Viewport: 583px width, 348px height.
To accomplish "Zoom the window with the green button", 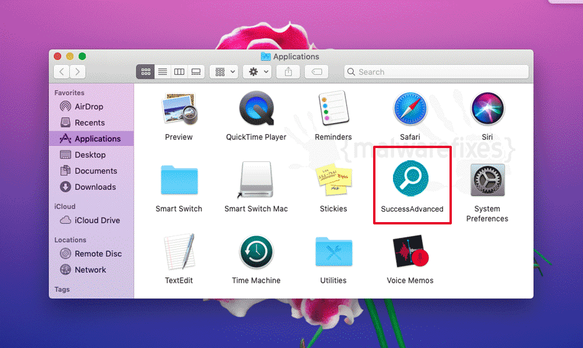I will click(x=82, y=56).
